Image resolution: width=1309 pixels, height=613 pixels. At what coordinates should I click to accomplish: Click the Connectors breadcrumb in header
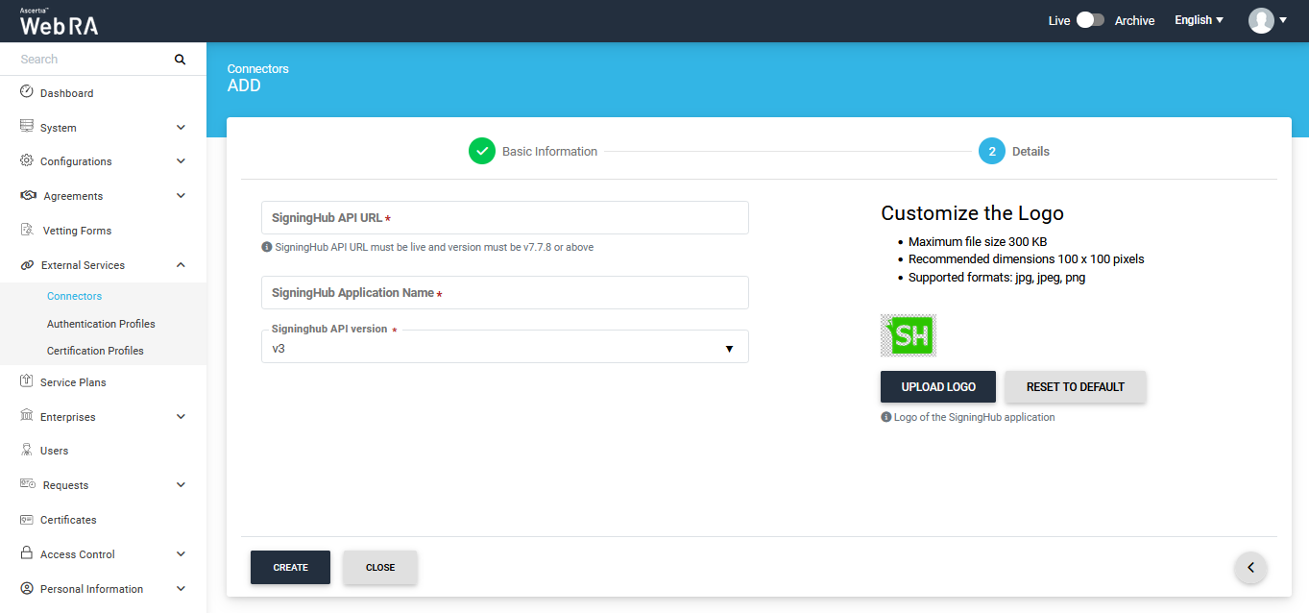257,68
